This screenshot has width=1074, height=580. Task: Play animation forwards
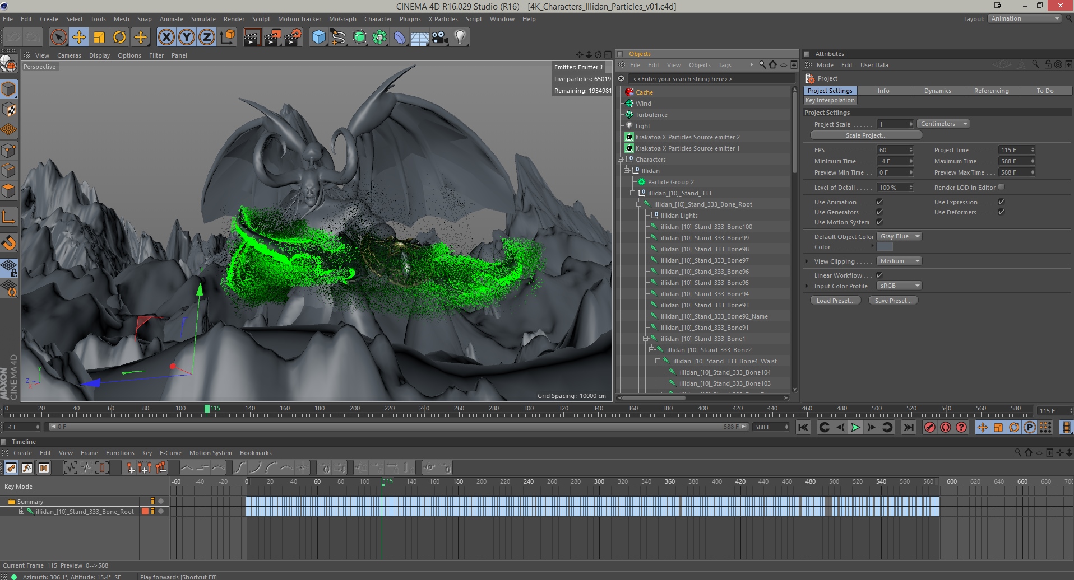[x=855, y=427]
